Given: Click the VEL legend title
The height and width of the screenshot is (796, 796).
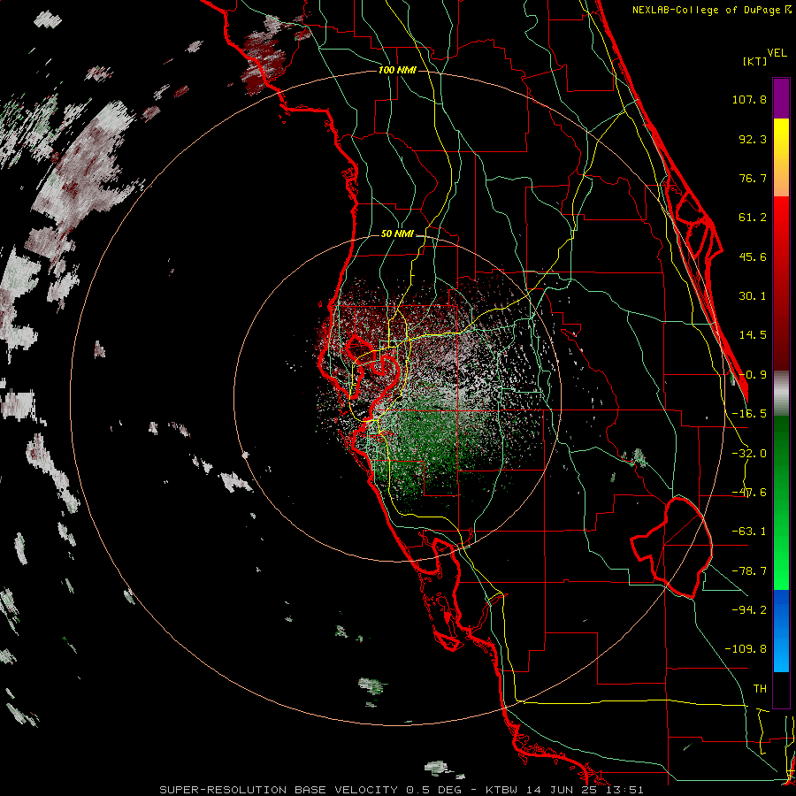Looking at the screenshot, I should [x=777, y=53].
